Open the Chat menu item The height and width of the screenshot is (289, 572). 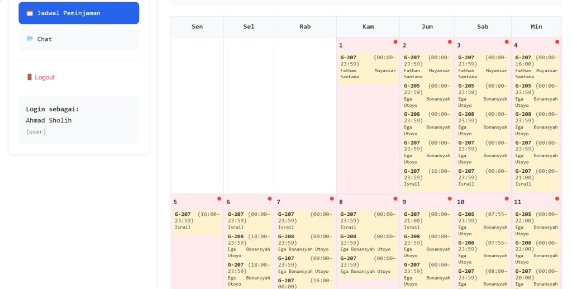pos(79,39)
